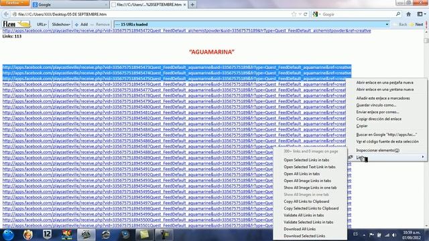Bookmark this page with the star icon

click(294, 14)
